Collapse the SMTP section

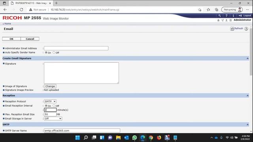coord(247,125)
